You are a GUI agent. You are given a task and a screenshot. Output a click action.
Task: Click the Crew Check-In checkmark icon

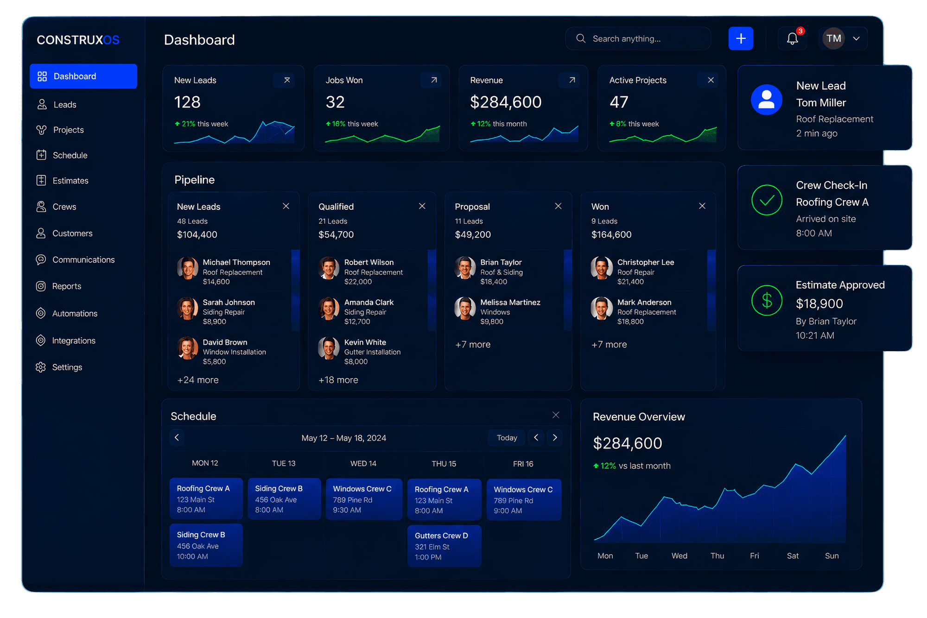coord(767,200)
